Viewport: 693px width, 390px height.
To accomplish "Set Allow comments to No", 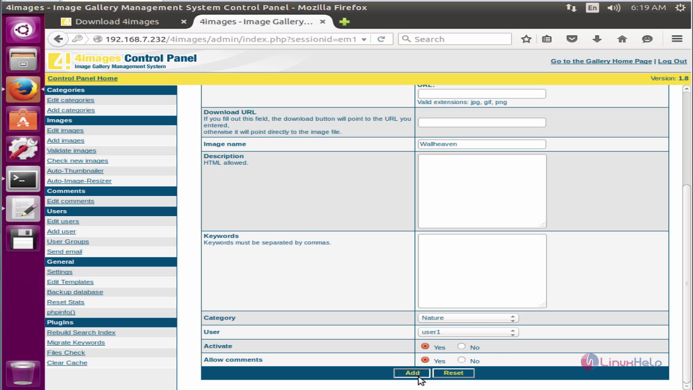I will [462, 360].
